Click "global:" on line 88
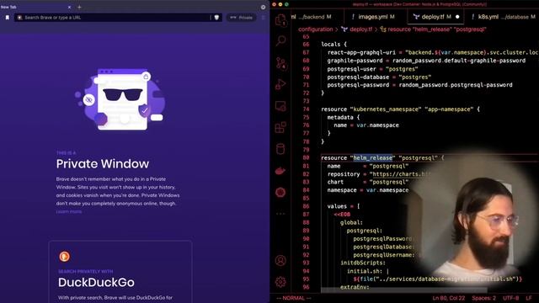 tap(351, 222)
